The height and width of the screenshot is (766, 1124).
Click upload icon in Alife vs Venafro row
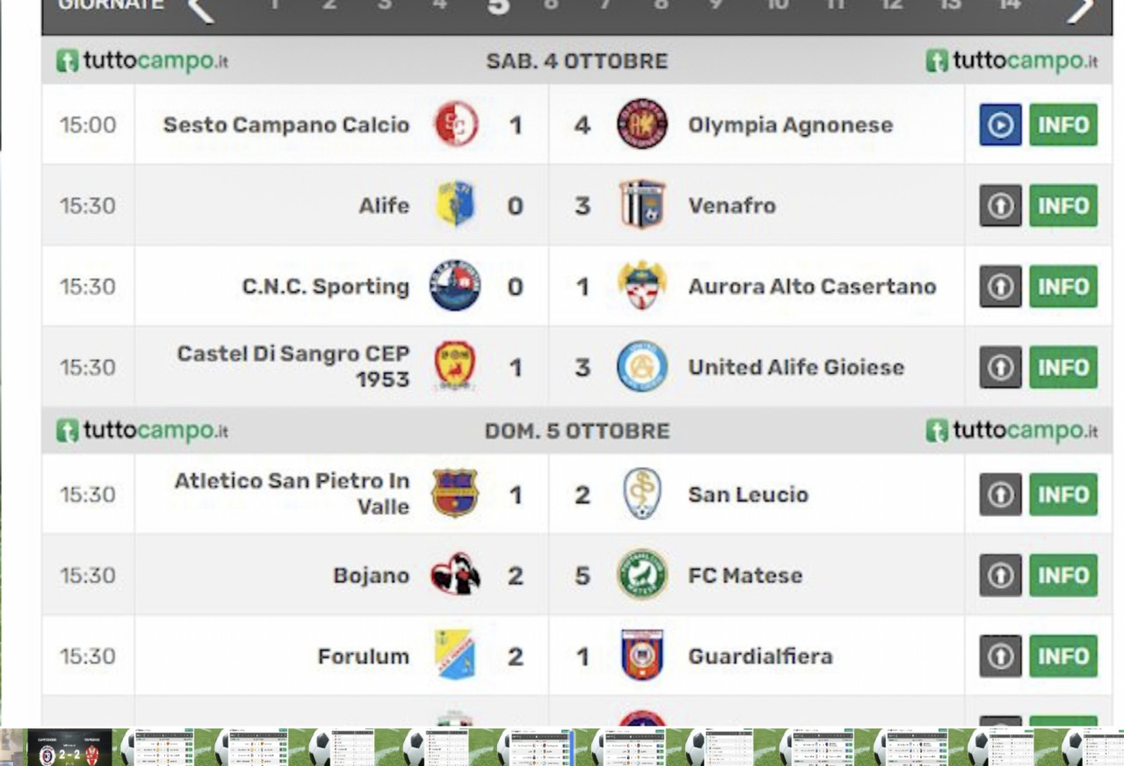click(1000, 206)
